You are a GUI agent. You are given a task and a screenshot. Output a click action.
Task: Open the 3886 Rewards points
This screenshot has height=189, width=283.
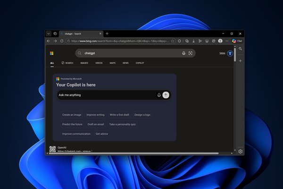pyautogui.click(x=222, y=53)
